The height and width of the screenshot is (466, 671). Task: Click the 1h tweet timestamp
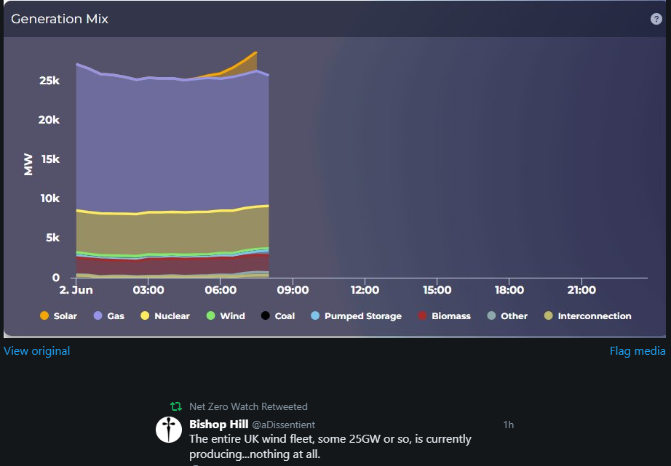(x=508, y=424)
